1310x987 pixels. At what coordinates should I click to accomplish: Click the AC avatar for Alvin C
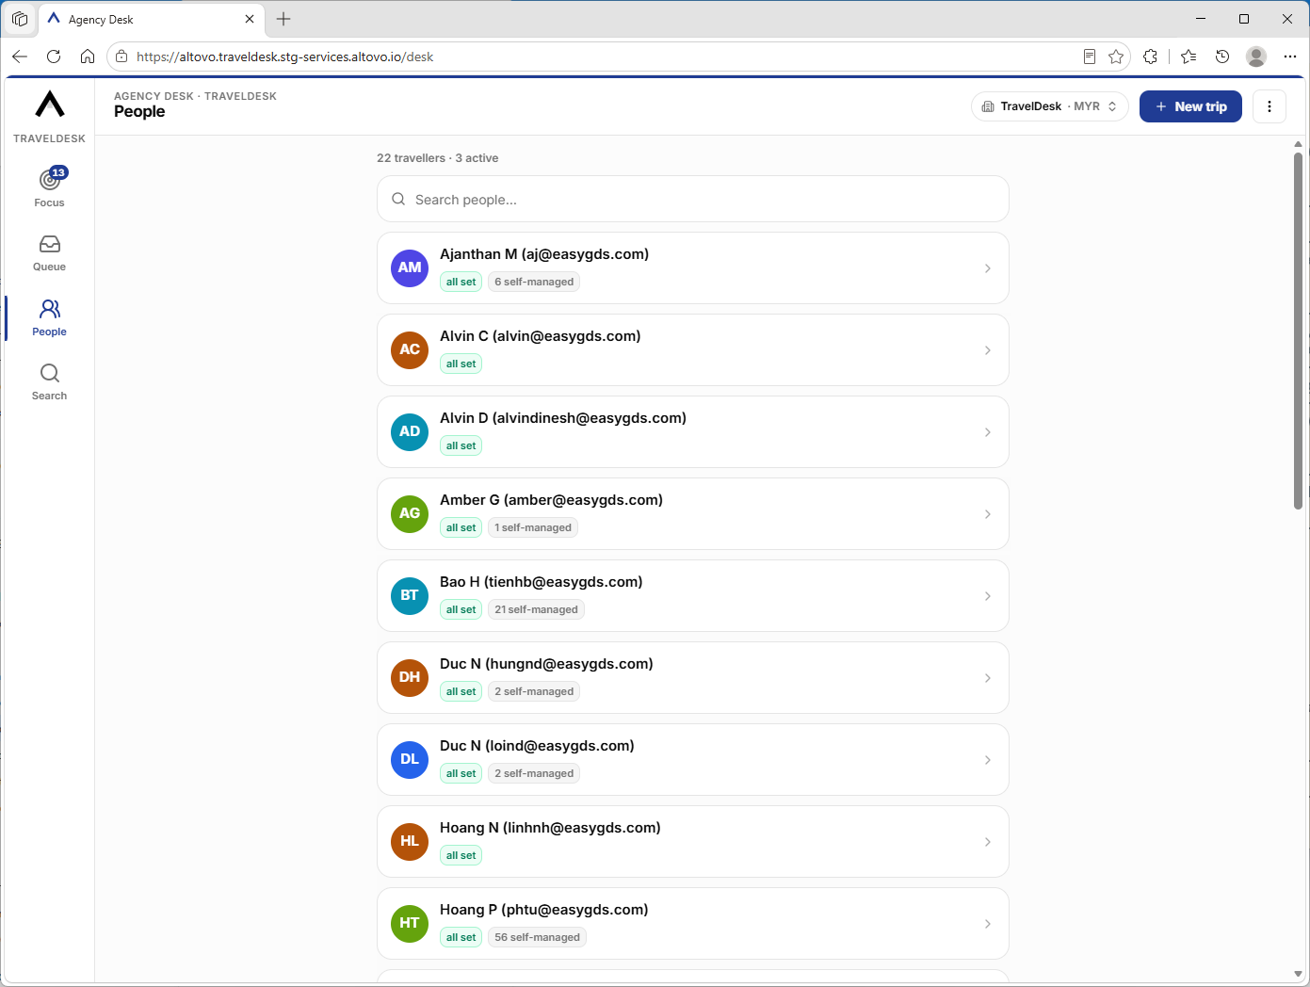(x=410, y=349)
